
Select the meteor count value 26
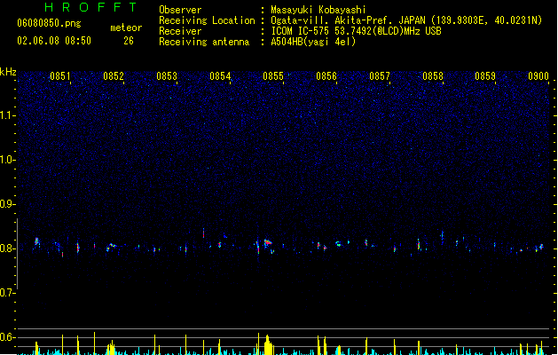(x=129, y=41)
